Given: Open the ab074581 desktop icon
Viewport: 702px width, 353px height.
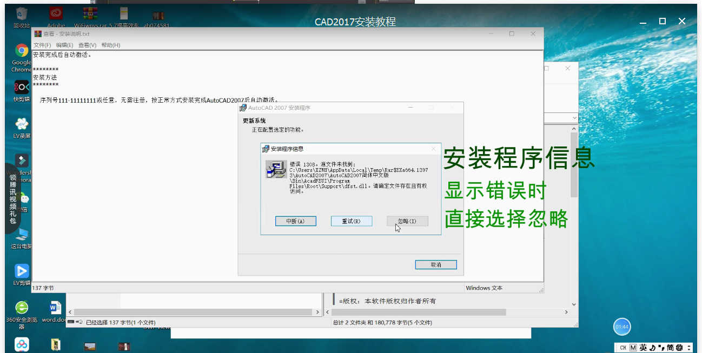Looking at the screenshot, I should tap(157, 12).
